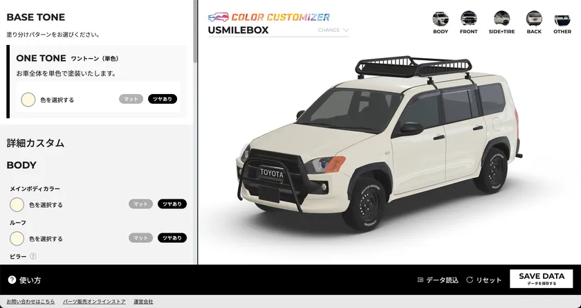
Task: Click the リセット reset button
Action: (x=484, y=280)
